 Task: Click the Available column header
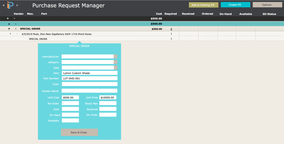246,14
